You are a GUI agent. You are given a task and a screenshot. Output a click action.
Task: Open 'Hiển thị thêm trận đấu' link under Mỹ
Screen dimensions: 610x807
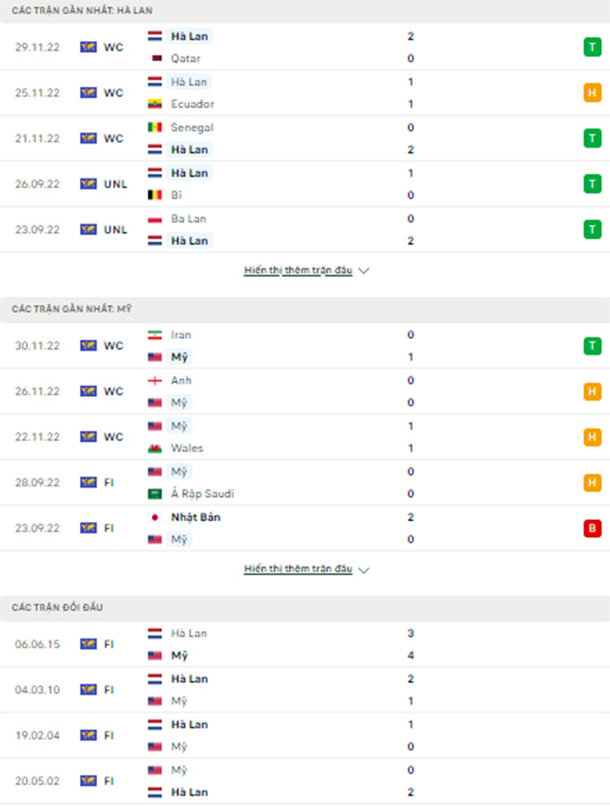click(x=298, y=569)
